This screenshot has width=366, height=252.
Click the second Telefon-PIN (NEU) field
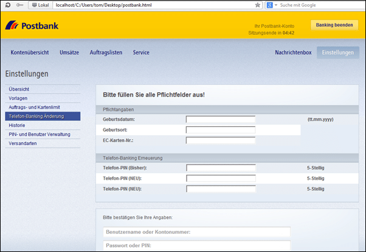[221, 189]
